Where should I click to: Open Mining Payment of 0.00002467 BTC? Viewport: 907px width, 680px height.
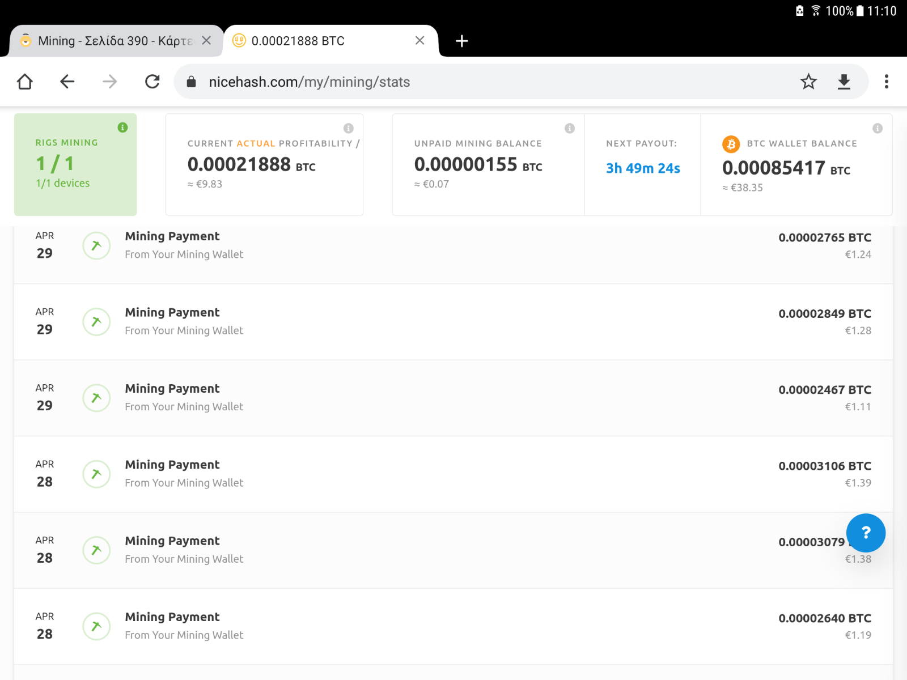[453, 398]
